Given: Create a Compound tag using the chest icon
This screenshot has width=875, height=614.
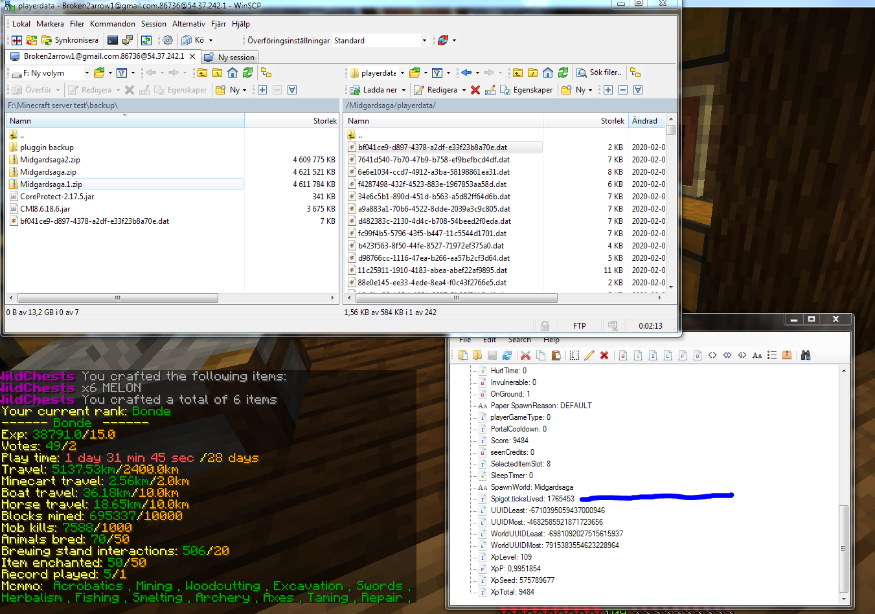Looking at the screenshot, I should pos(787,355).
